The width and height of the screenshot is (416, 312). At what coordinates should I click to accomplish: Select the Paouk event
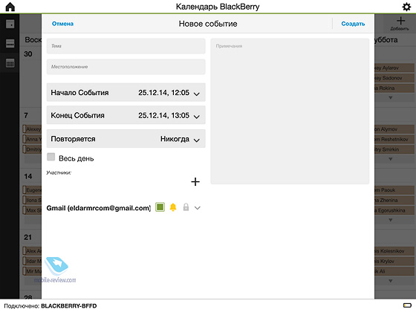click(x=394, y=190)
